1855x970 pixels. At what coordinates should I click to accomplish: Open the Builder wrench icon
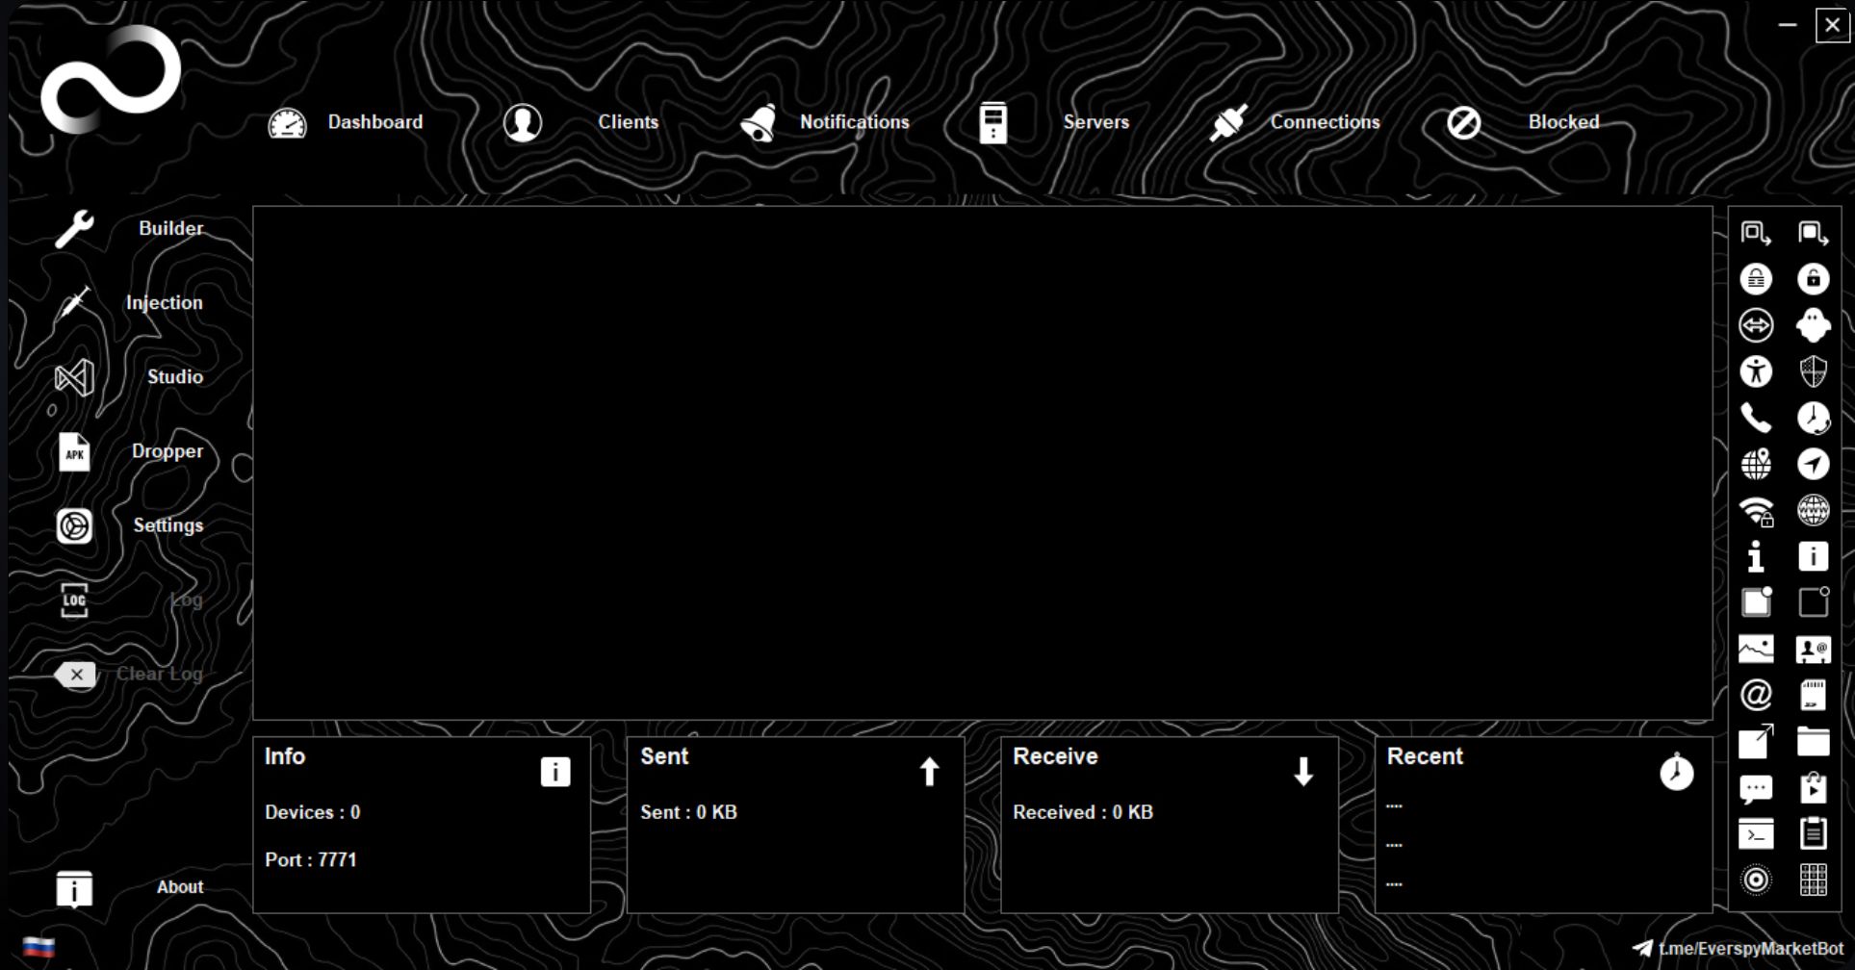pyautogui.click(x=74, y=229)
